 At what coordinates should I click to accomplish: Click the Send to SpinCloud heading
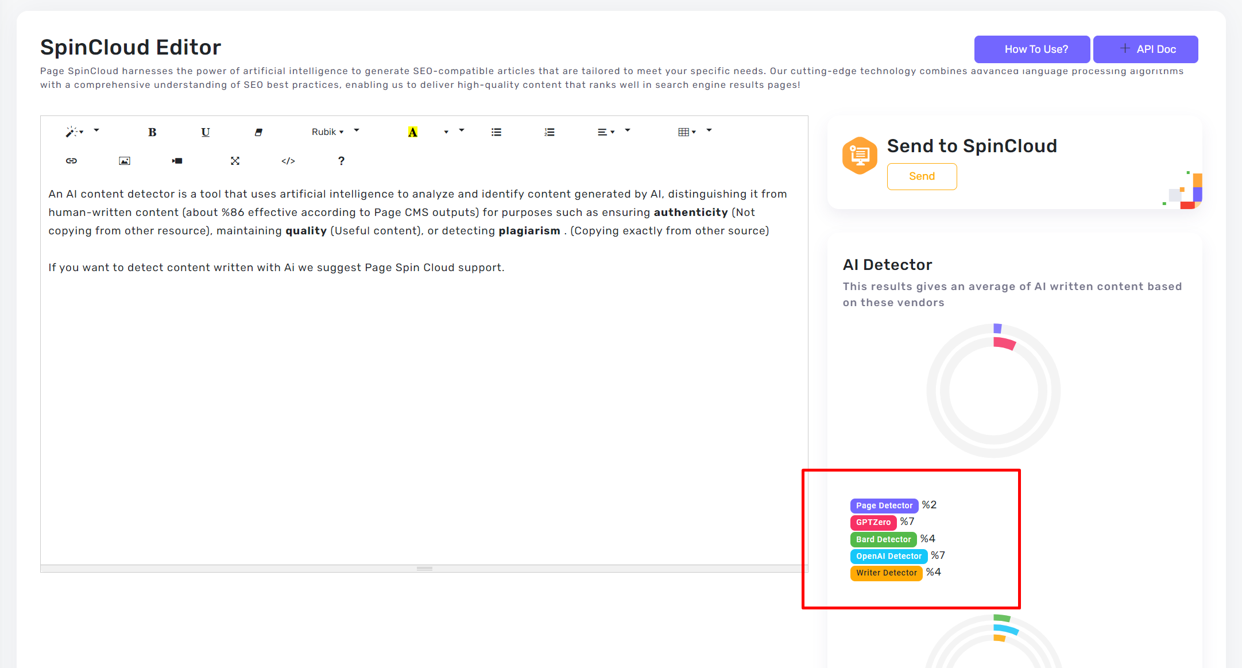click(972, 146)
